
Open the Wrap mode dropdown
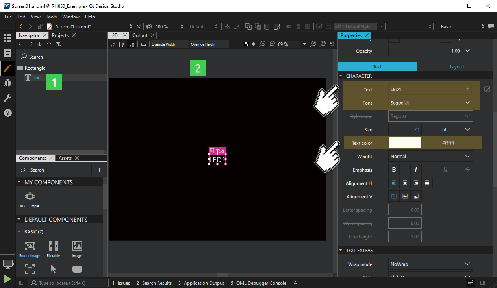coord(430,264)
